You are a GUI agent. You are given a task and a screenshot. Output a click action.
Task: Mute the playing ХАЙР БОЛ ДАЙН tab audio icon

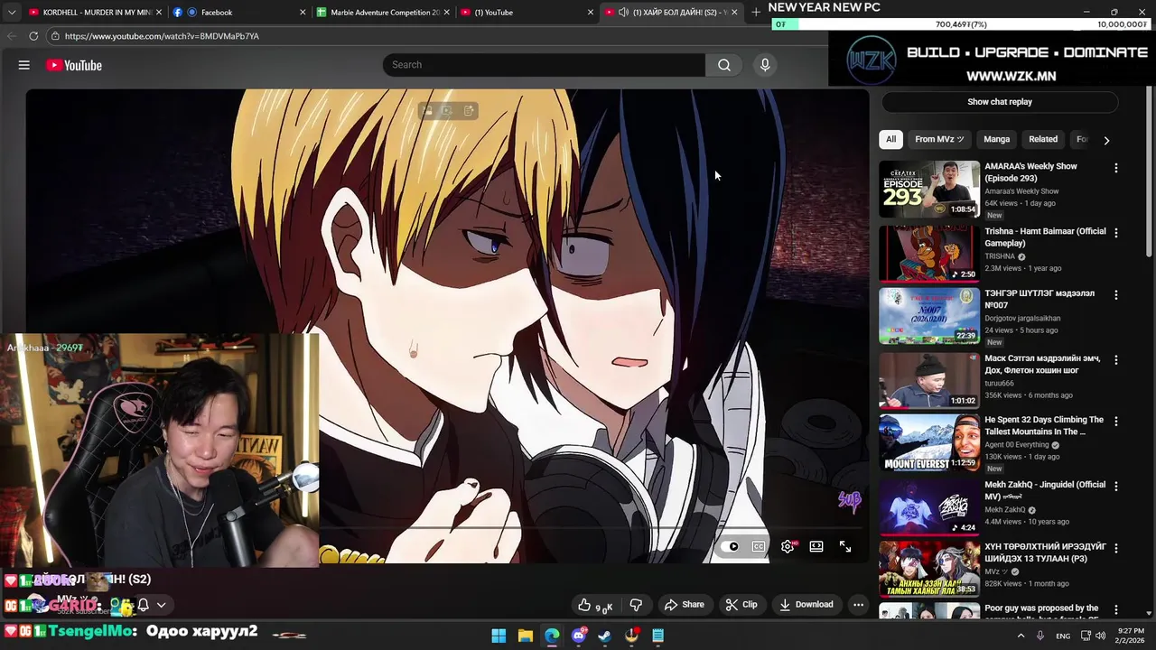click(623, 13)
